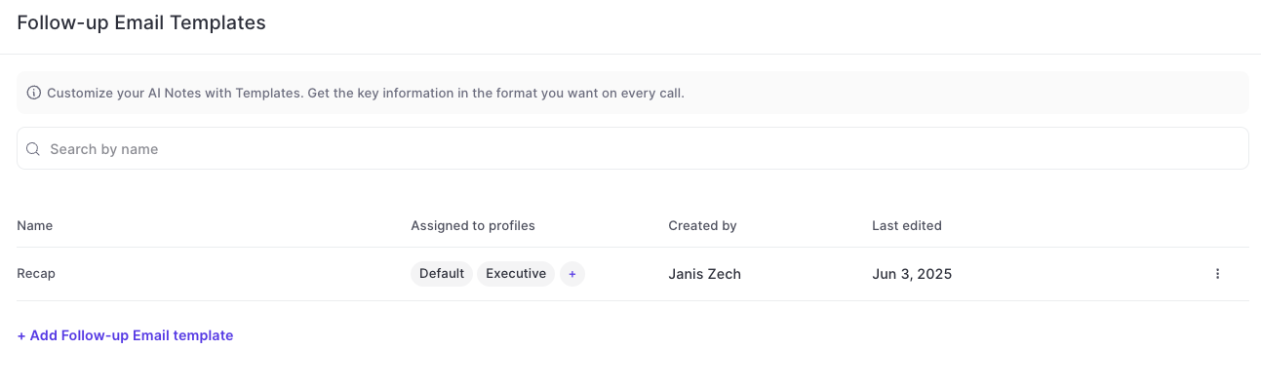Sort by the Name column header

(35, 225)
